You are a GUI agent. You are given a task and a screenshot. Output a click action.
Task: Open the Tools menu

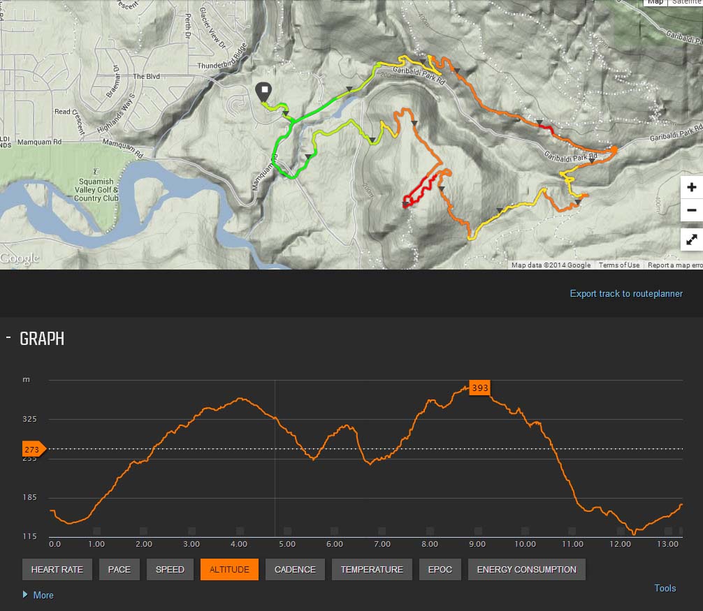[x=665, y=588]
